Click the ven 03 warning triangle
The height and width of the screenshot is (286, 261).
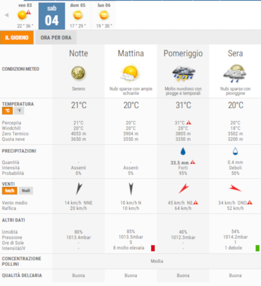pyautogui.click(x=28, y=12)
